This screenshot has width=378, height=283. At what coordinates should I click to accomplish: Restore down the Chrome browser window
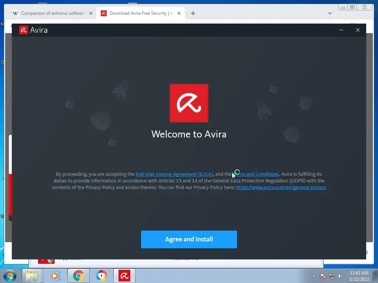[352, 7]
